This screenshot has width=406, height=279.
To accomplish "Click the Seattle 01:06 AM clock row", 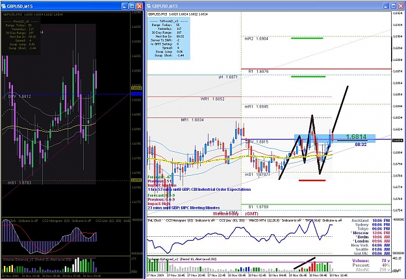I will pos(373,250).
